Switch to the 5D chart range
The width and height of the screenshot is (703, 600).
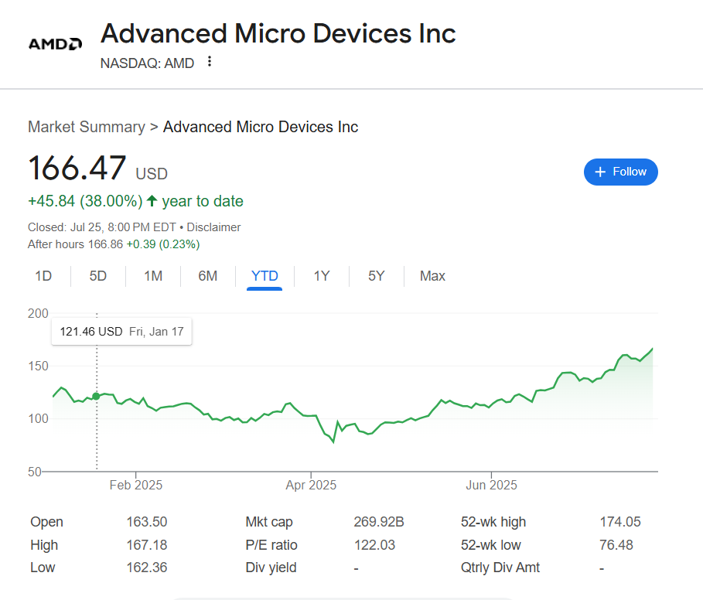coord(97,276)
